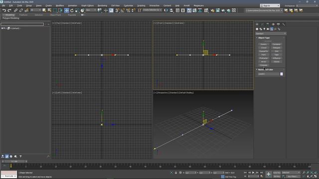Click the Align tool icon
The height and width of the screenshot is (179, 319).
(x=171, y=10)
